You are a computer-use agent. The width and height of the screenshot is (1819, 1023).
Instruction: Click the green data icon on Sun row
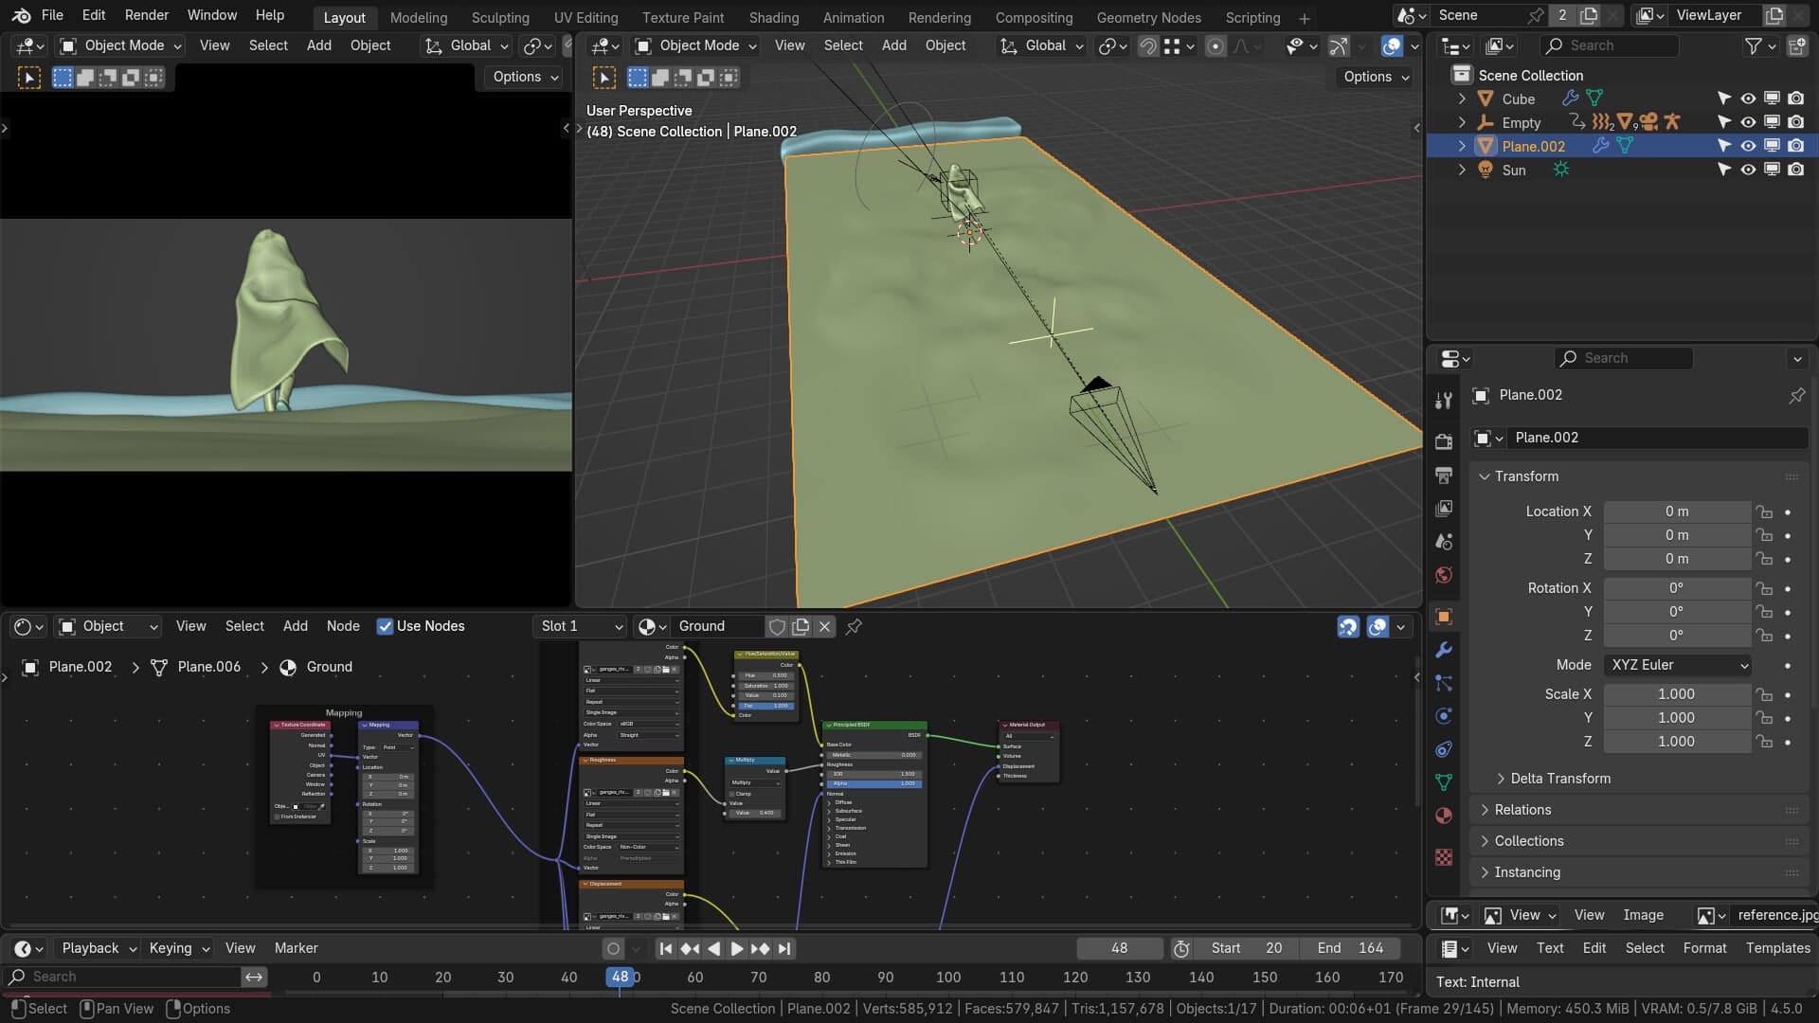[x=1560, y=170]
